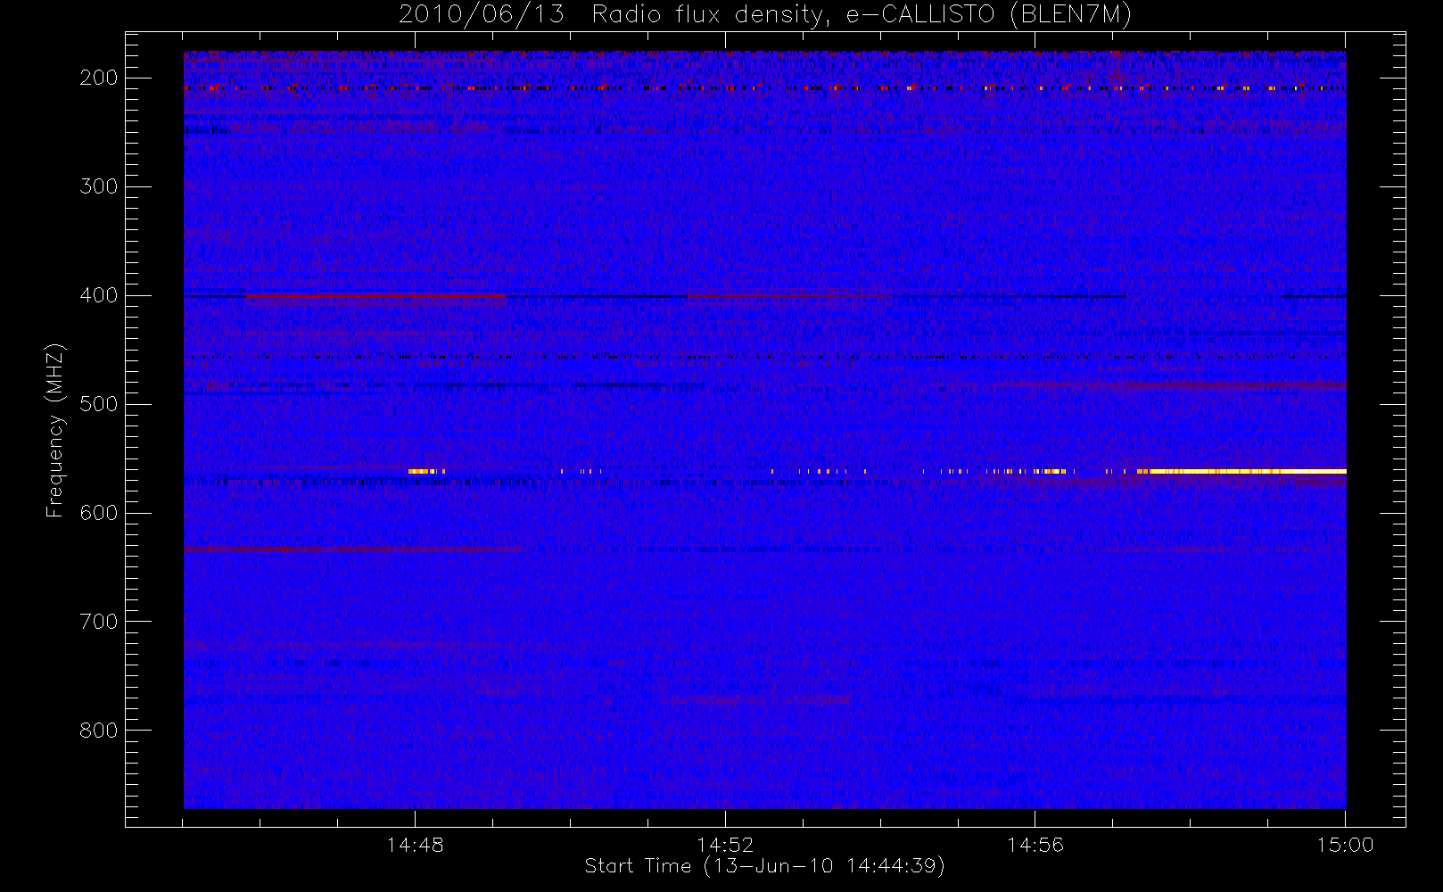Click the 14:52 time axis label

(x=725, y=844)
